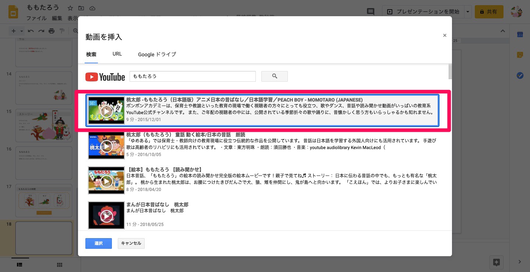Expand the new slide layout dropdown
This screenshot has height=272, width=530.
click(x=21, y=31)
